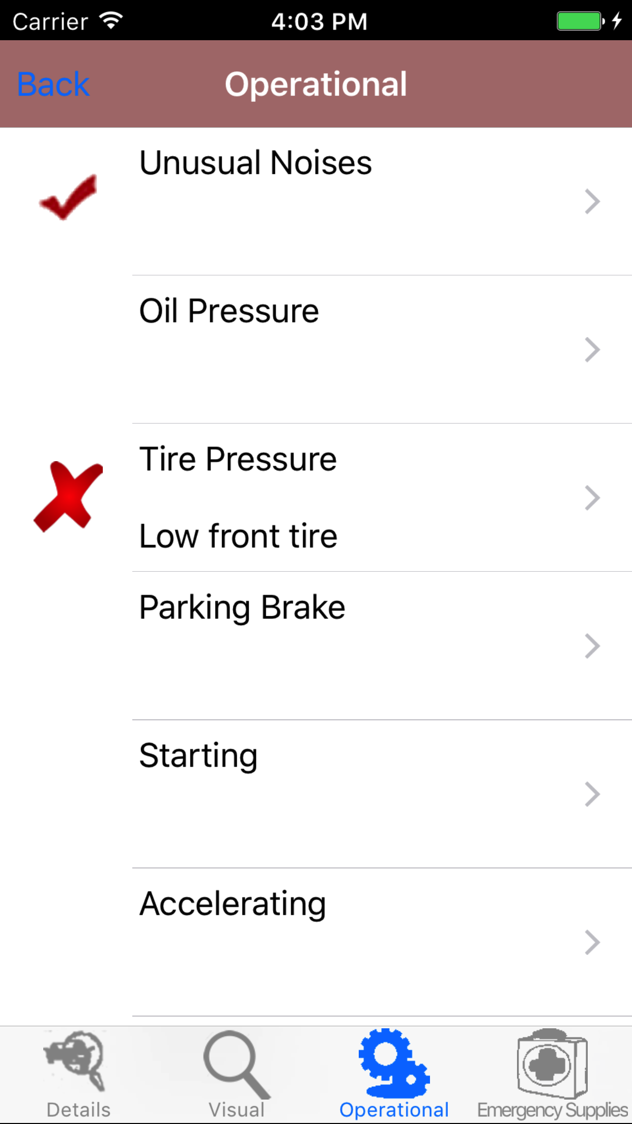The width and height of the screenshot is (632, 1124).
Task: Go Back to previous screen
Action: click(x=53, y=84)
